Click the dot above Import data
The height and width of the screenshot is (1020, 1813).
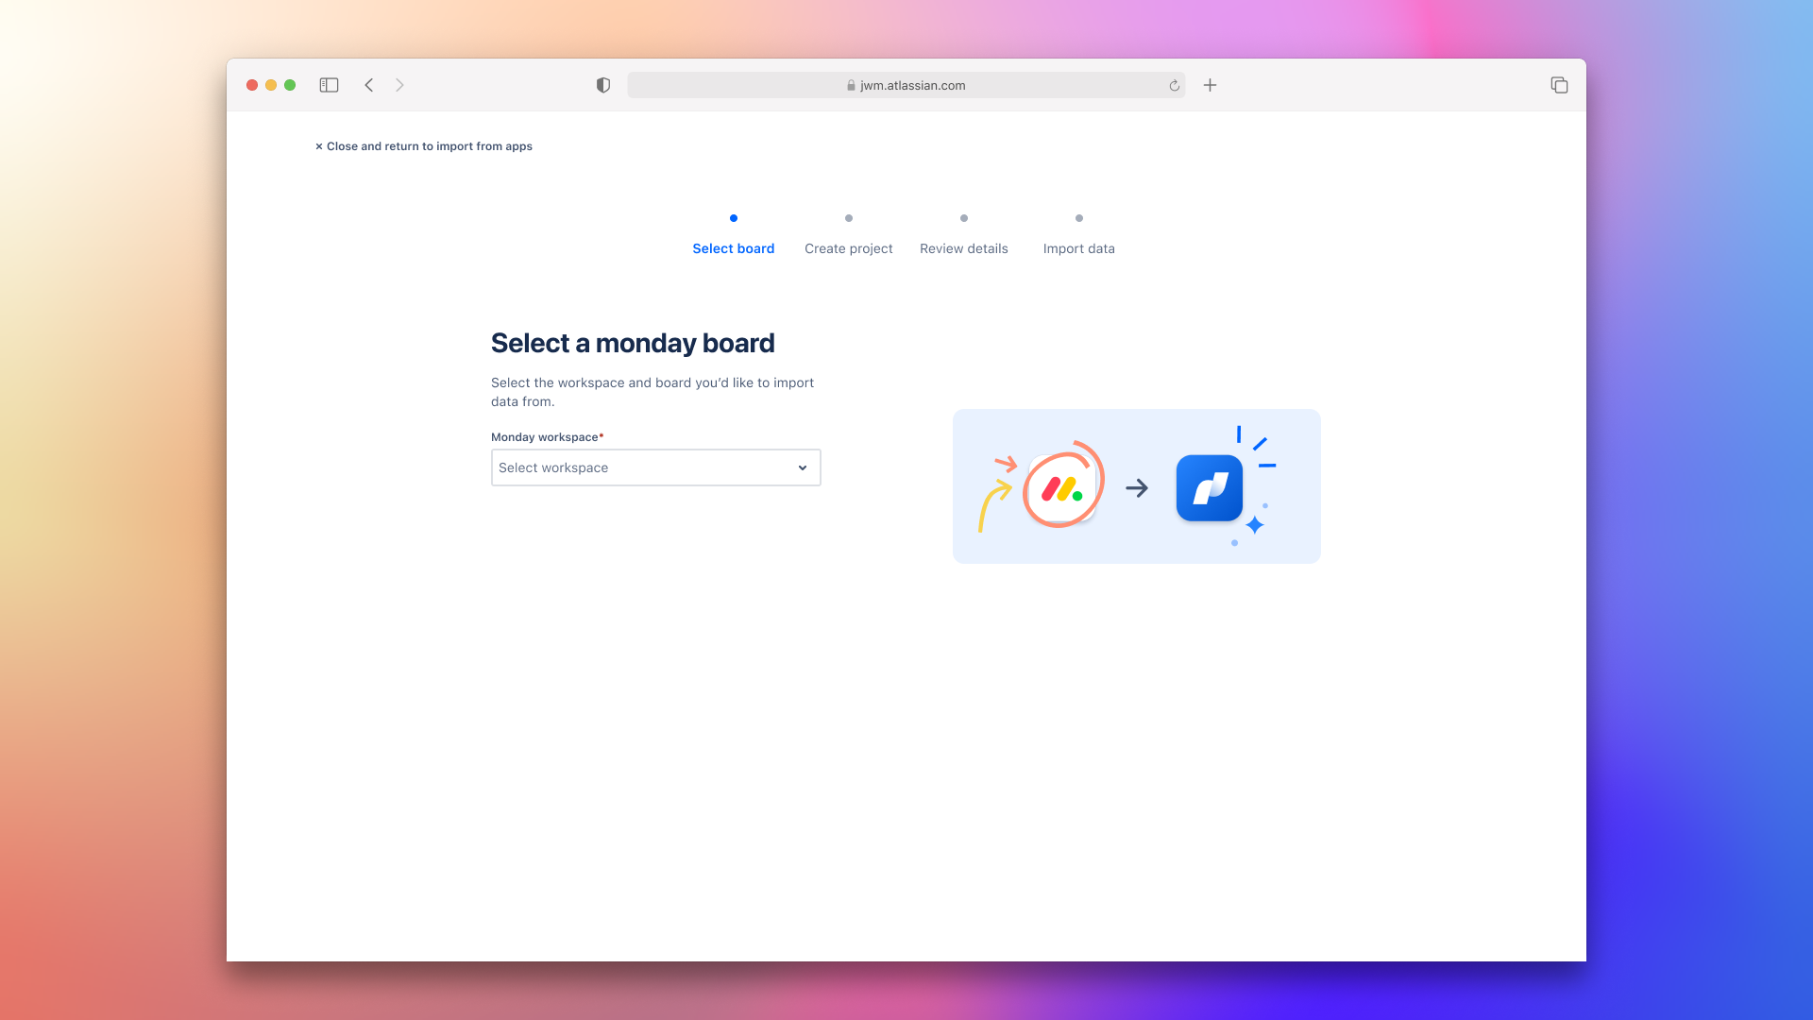[1078, 218]
